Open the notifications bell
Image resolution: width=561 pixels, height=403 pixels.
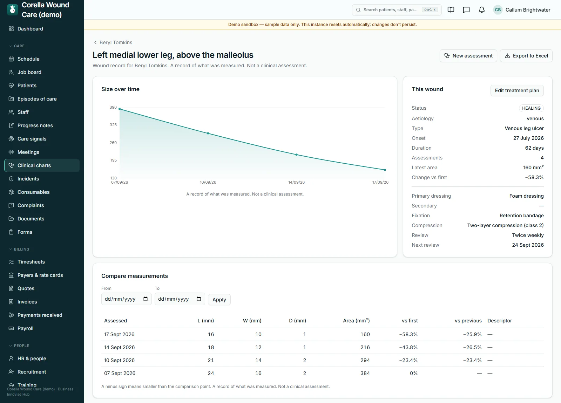(x=482, y=10)
